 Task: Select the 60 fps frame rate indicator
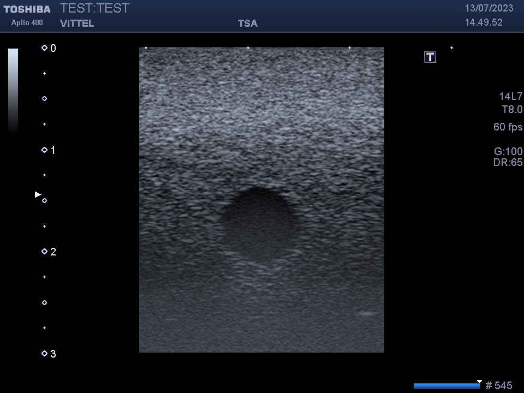(508, 127)
